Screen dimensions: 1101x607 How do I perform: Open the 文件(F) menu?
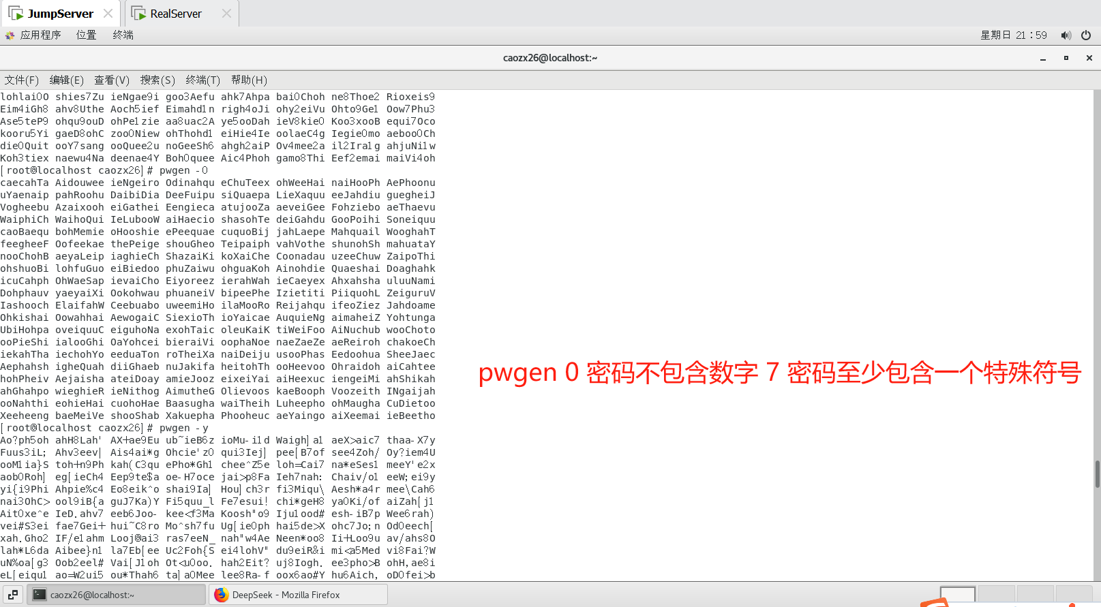(21, 80)
